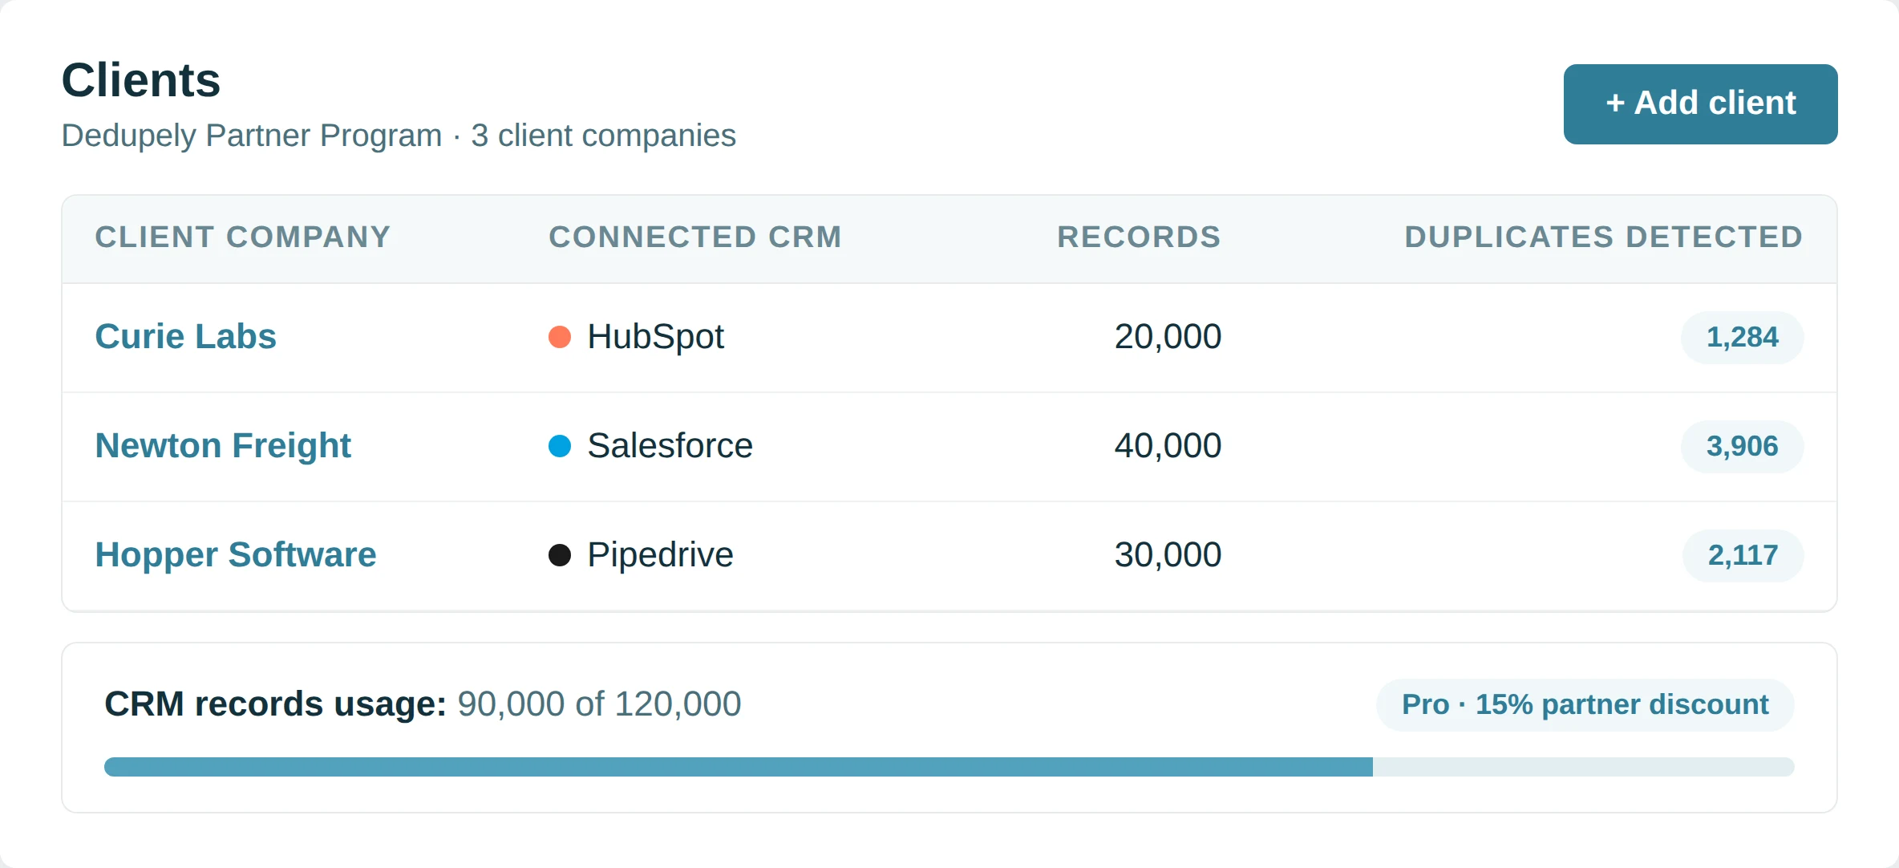Sort by Records column header

coord(1139,237)
